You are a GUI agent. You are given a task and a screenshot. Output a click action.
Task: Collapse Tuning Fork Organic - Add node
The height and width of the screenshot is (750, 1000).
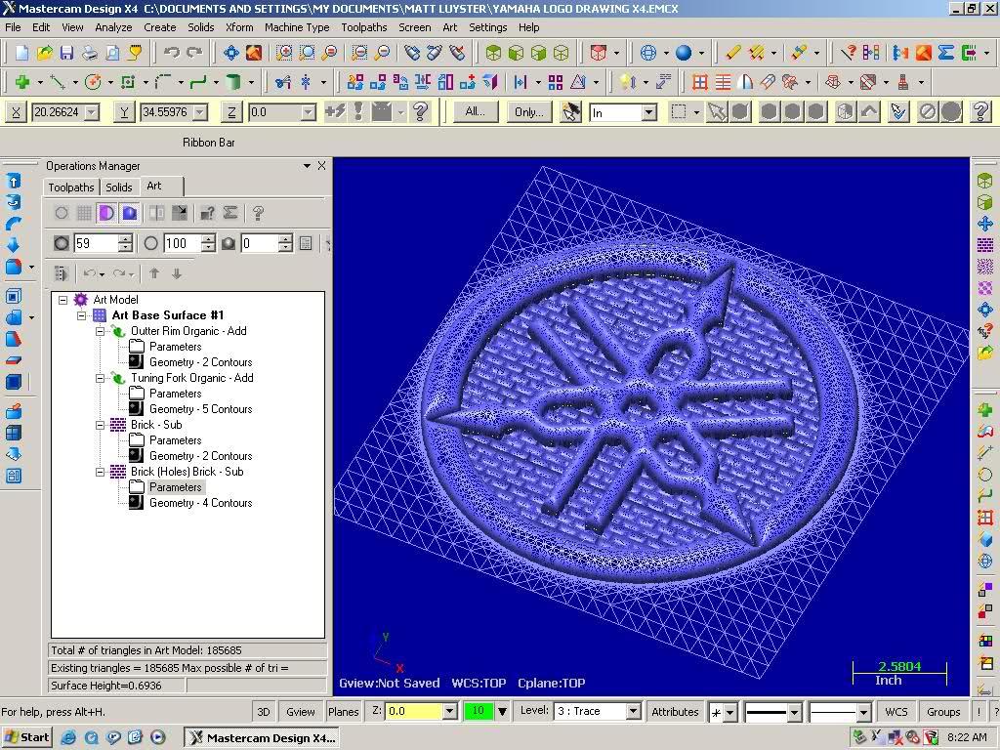[x=101, y=378]
